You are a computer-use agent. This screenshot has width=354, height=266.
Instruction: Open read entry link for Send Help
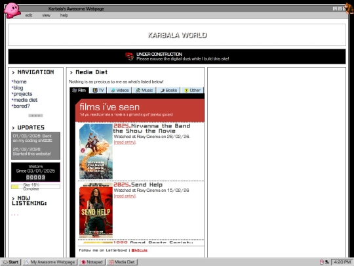pos(125,196)
